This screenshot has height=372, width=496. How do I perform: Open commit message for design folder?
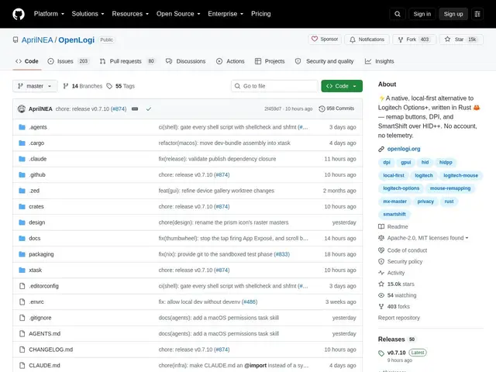pyautogui.click(x=223, y=222)
